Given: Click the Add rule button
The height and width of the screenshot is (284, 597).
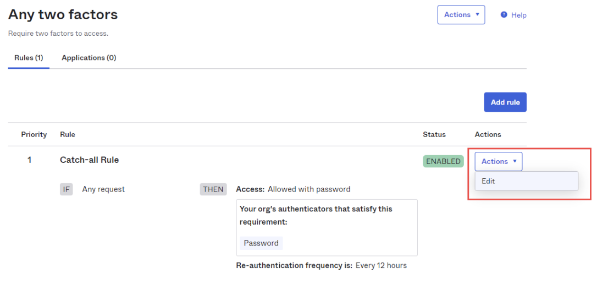Looking at the screenshot, I should click(x=505, y=102).
